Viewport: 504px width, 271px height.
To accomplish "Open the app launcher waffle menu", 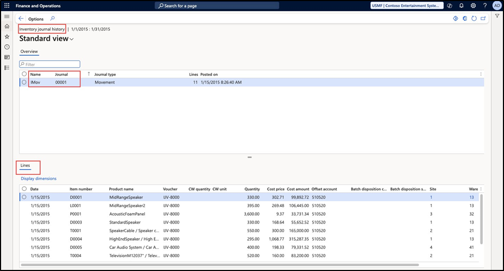I will point(7,6).
